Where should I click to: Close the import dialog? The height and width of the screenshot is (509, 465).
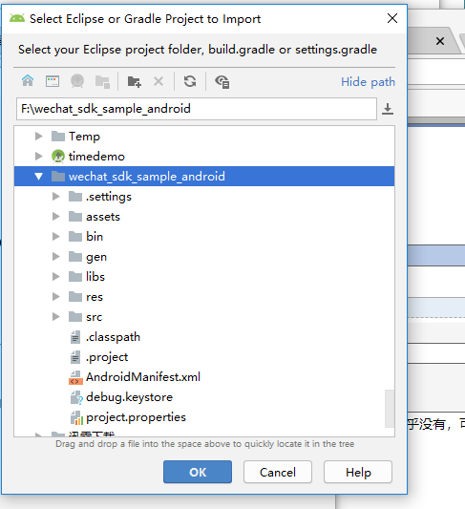392,18
